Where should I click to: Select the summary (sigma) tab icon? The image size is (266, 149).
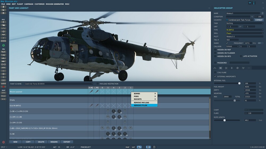(232, 68)
